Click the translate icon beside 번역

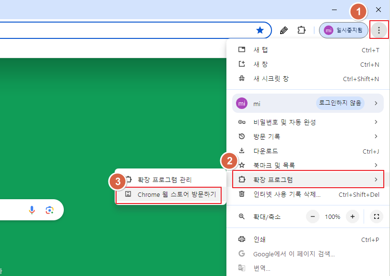click(x=241, y=268)
